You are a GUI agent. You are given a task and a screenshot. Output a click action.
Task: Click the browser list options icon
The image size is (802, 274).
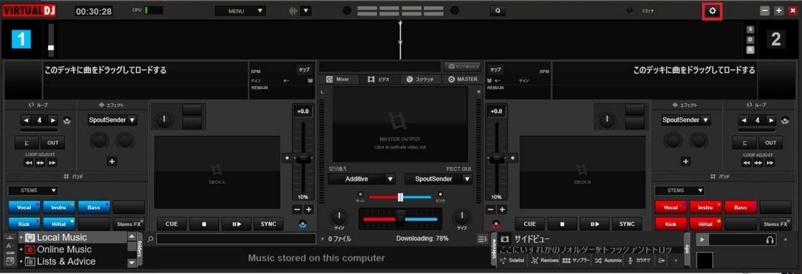tap(482, 239)
